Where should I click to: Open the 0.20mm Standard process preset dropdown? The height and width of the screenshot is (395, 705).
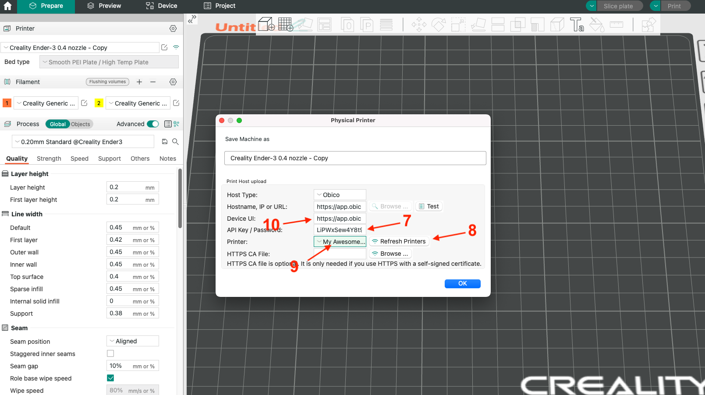tap(83, 141)
